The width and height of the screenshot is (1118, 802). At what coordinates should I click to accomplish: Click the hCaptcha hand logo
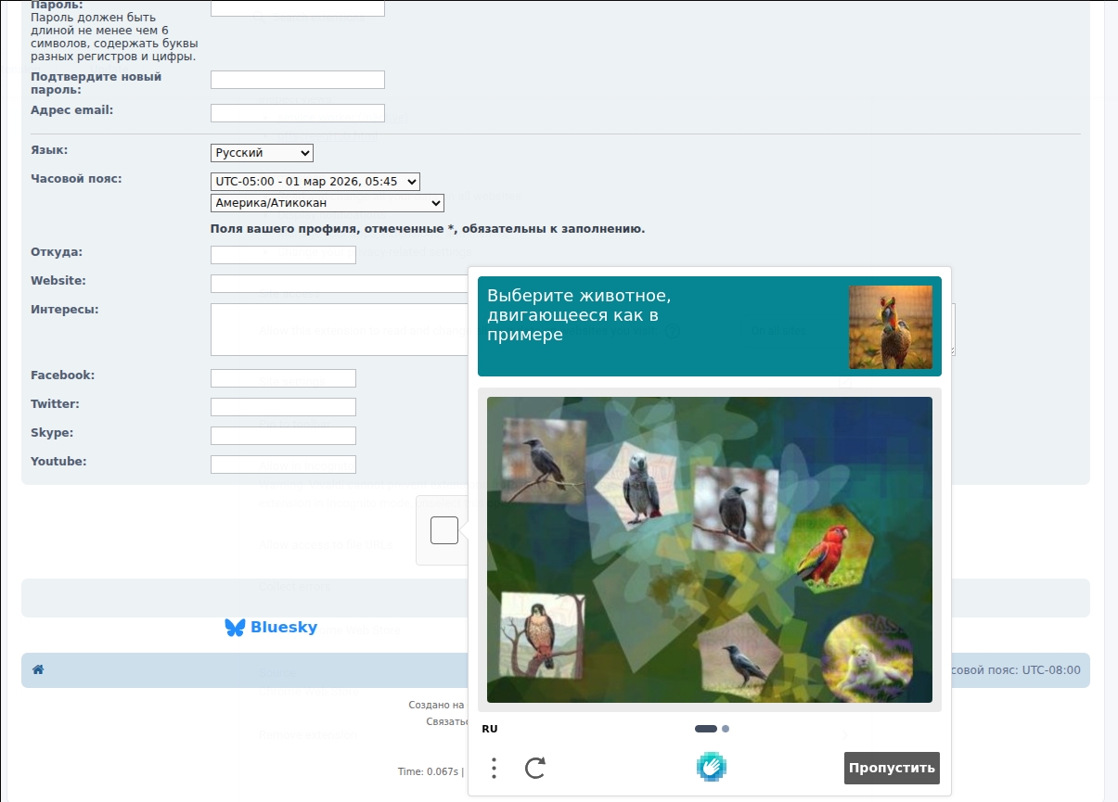(x=712, y=767)
